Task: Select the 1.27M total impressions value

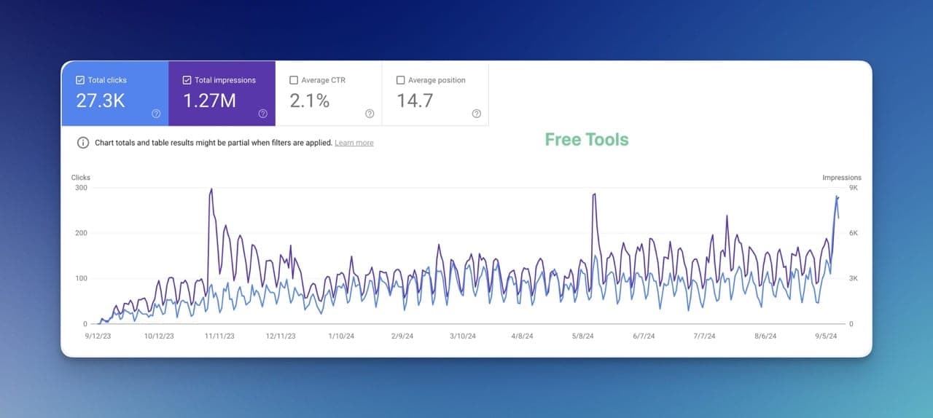Action: pos(209,101)
